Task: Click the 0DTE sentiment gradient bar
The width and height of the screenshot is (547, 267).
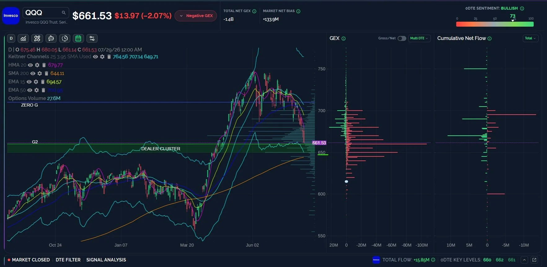Action: click(495, 24)
